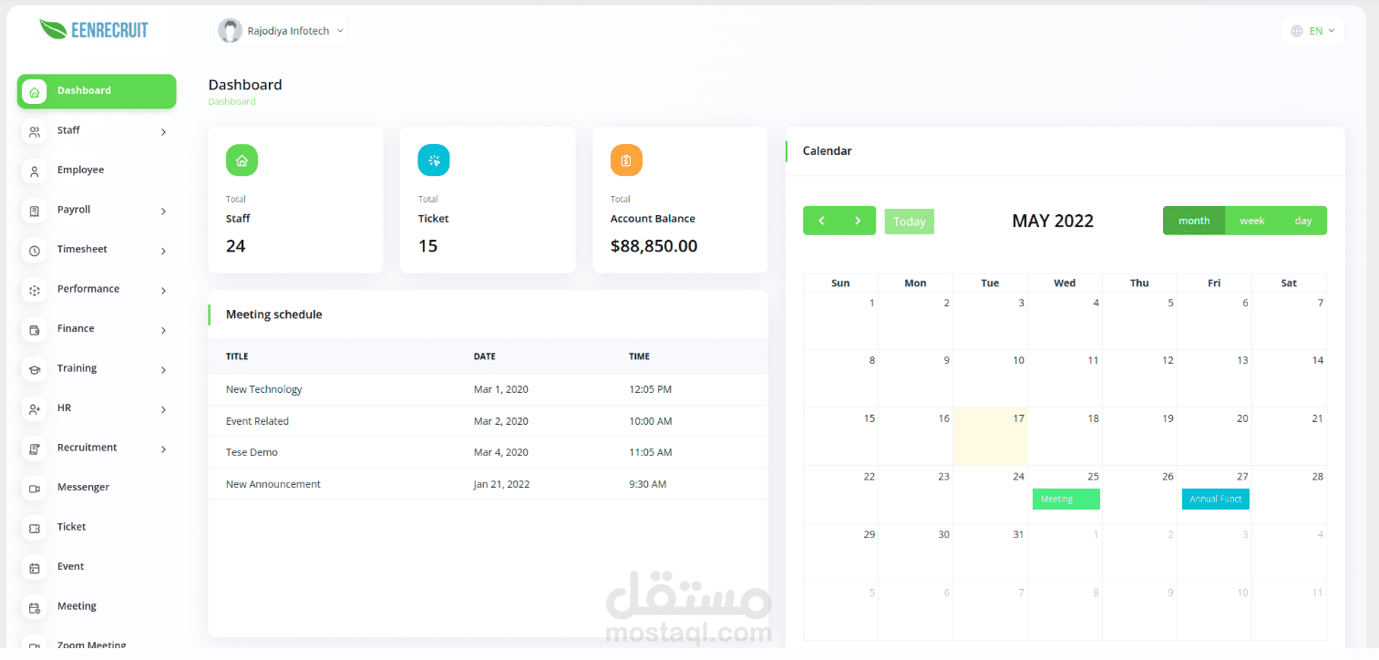The height and width of the screenshot is (660, 1379).
Task: Select the Event calendar icon
Action: click(x=34, y=566)
